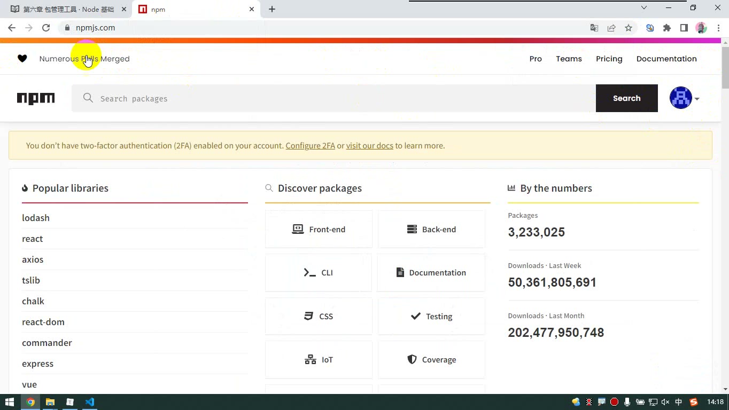This screenshot has width=729, height=410.
Task: Toggle the browser side panel
Action: (x=684, y=28)
